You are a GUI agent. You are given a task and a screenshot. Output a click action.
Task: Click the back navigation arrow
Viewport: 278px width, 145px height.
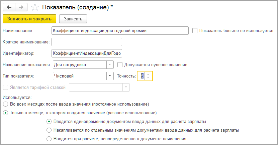(x=10, y=7)
